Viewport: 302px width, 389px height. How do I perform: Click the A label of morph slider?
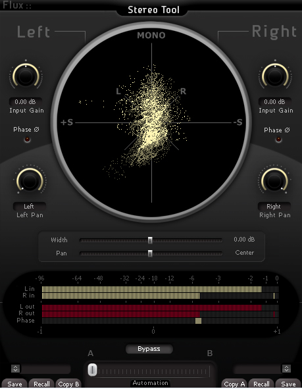(91, 353)
